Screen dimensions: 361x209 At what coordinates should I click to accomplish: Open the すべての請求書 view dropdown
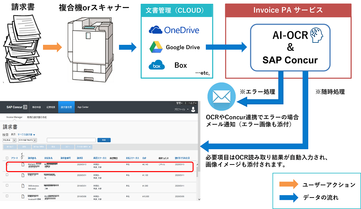[x=26, y=135]
